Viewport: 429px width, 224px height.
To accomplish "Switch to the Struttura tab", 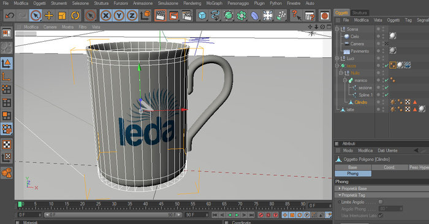I will 359,13.
